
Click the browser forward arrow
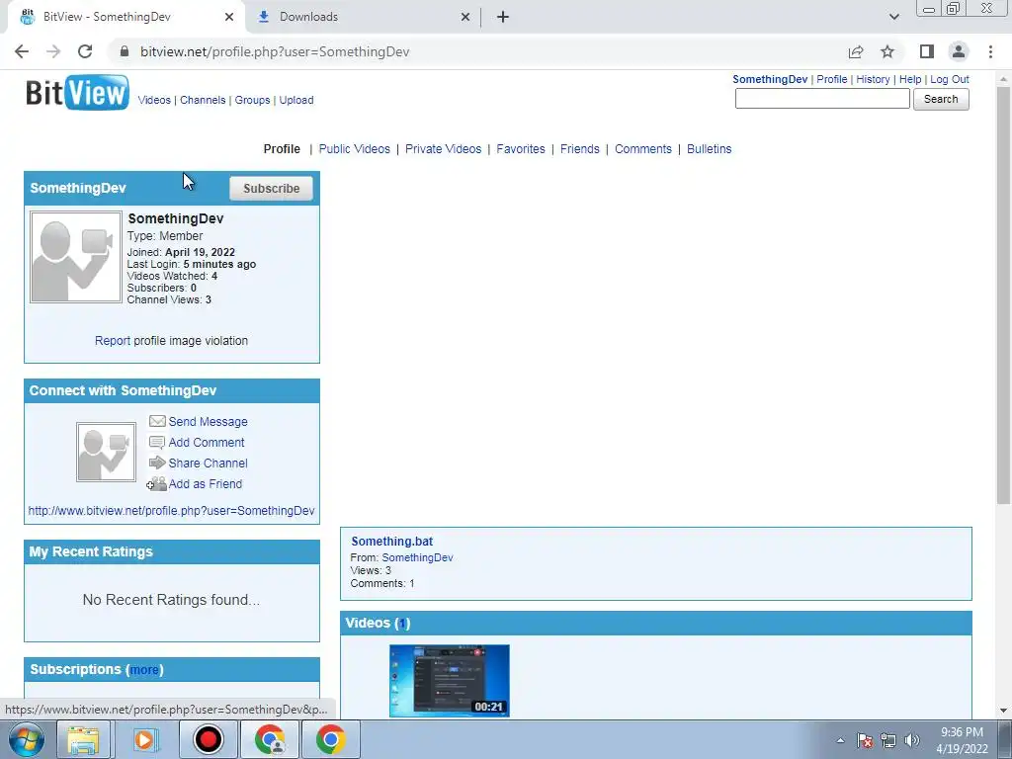[53, 51]
